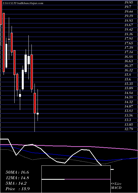This screenshot has height=193, width=138.
Task: Select the 13.3 price axis label
Action: click(128, 120)
